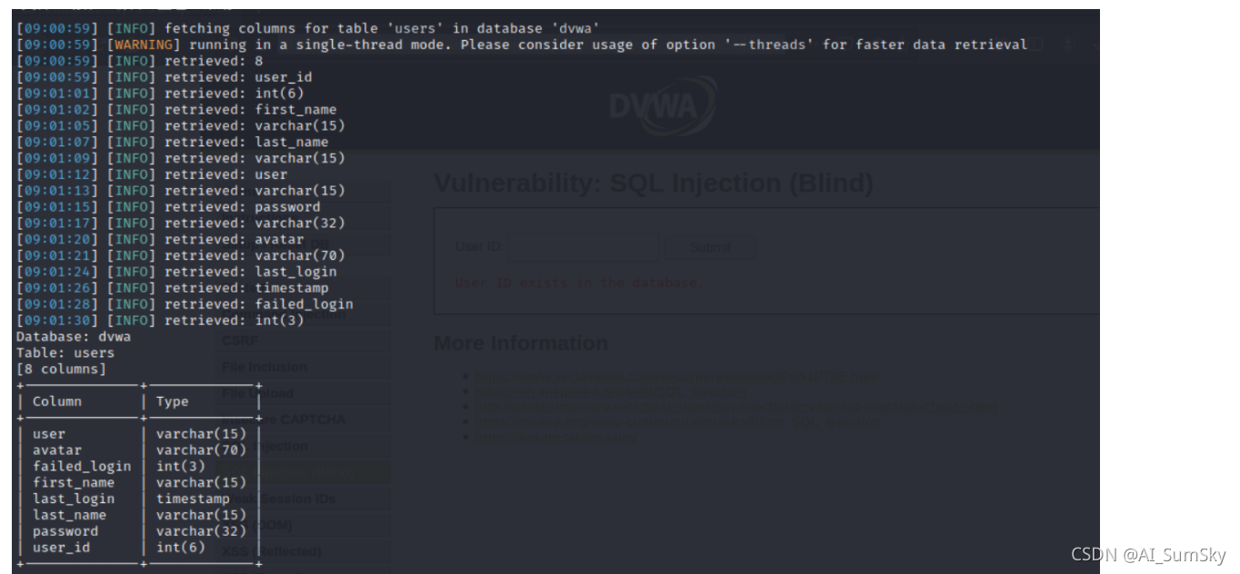
Task: Click the 'Type' table header
Action: [x=173, y=401]
